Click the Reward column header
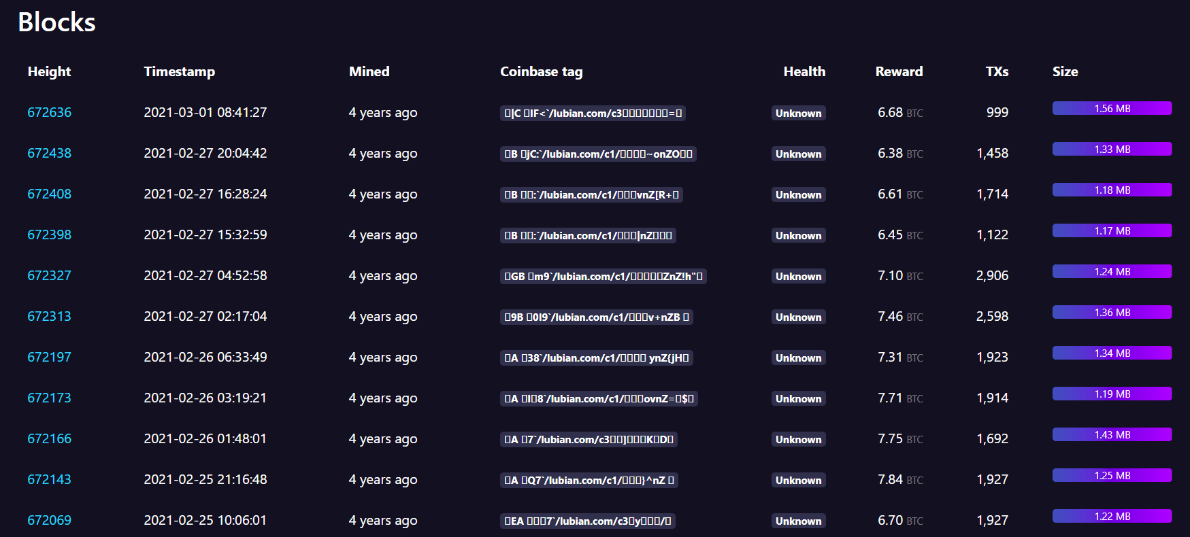 click(x=899, y=71)
